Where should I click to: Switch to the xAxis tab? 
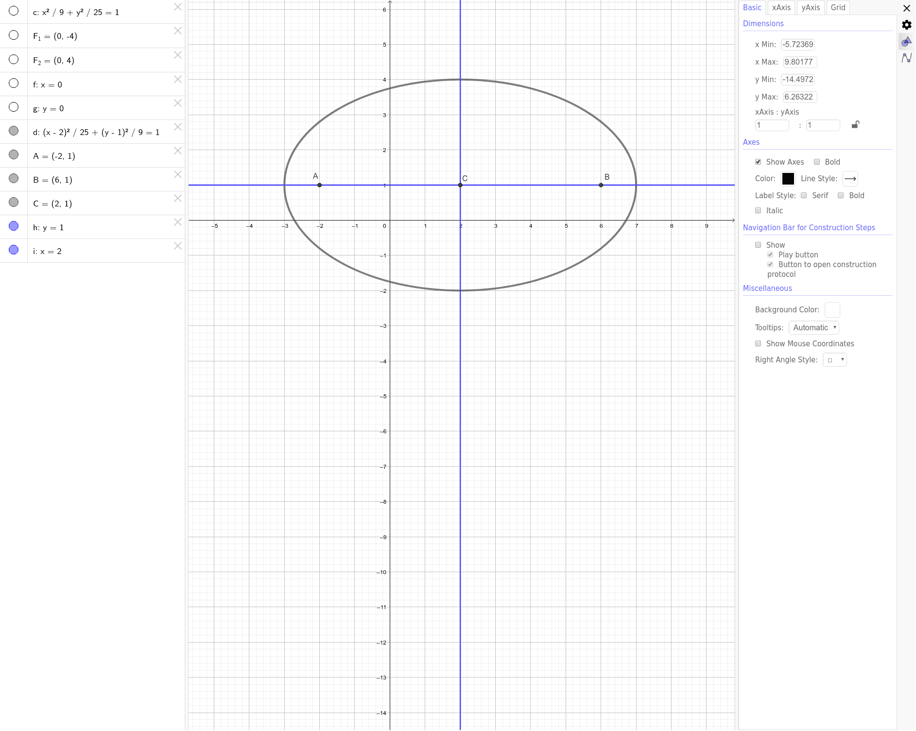[x=781, y=7]
